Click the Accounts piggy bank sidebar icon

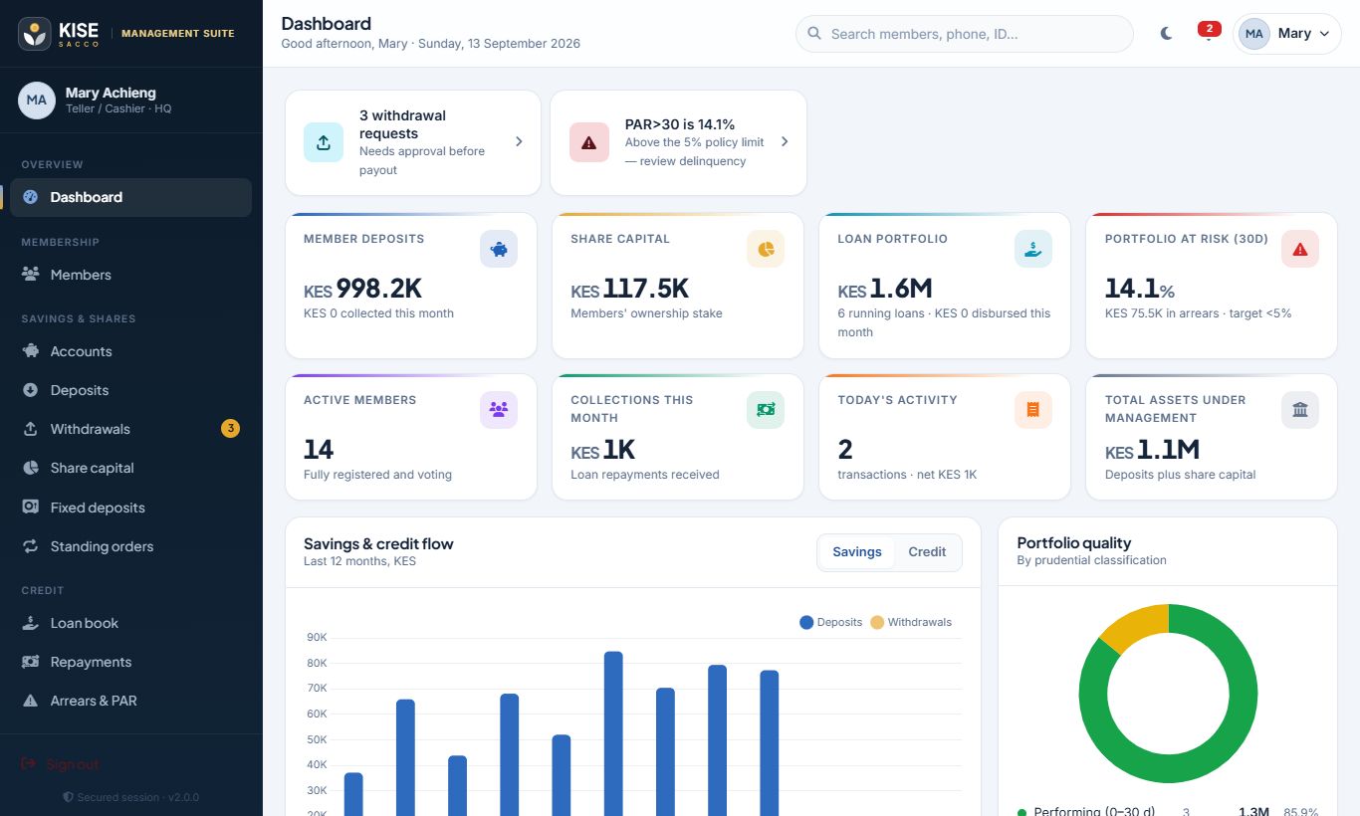31,351
